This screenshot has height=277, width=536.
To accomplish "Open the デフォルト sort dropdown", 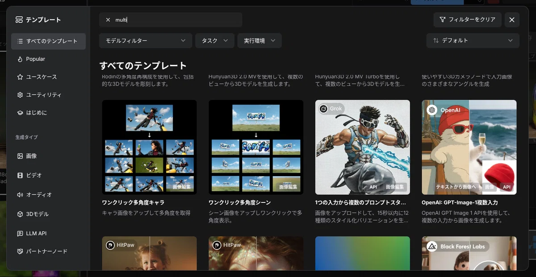I will 473,41.
